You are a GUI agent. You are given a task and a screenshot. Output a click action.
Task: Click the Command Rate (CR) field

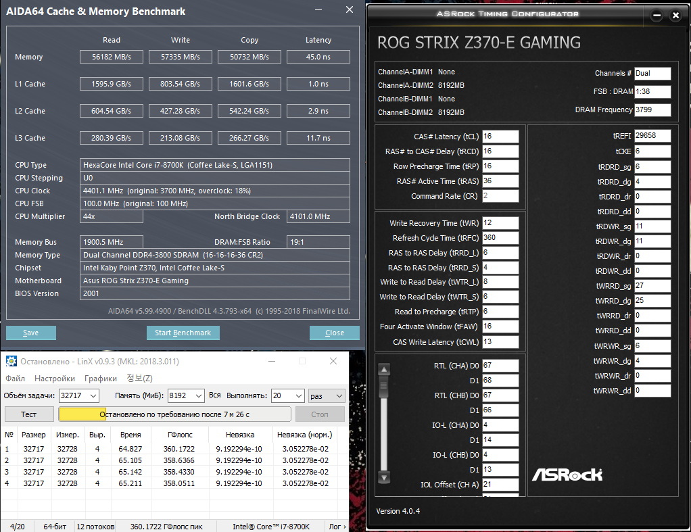point(500,196)
